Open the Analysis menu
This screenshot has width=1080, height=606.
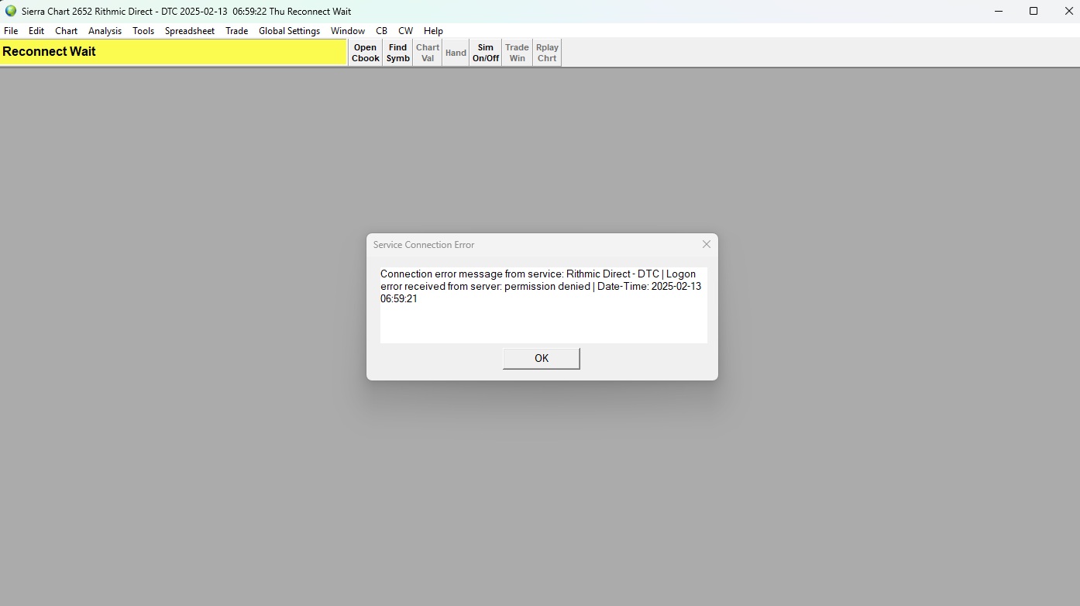105,31
